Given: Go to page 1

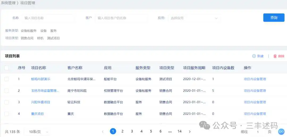Looking at the screenshot, I should point(113,131).
